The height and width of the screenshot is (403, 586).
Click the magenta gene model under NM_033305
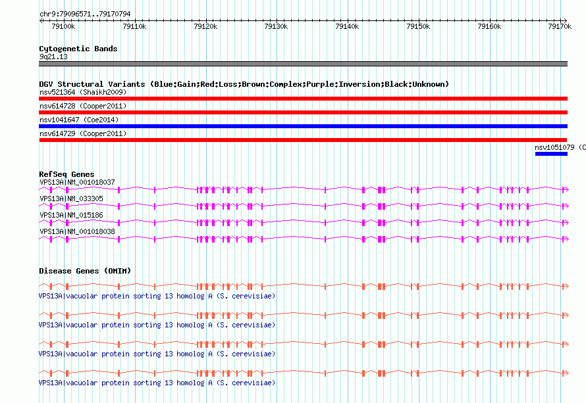coord(304,206)
